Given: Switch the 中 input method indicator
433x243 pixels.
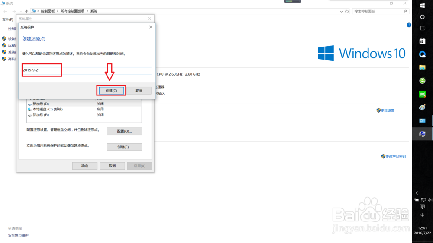Looking at the screenshot, I should [x=422, y=215].
